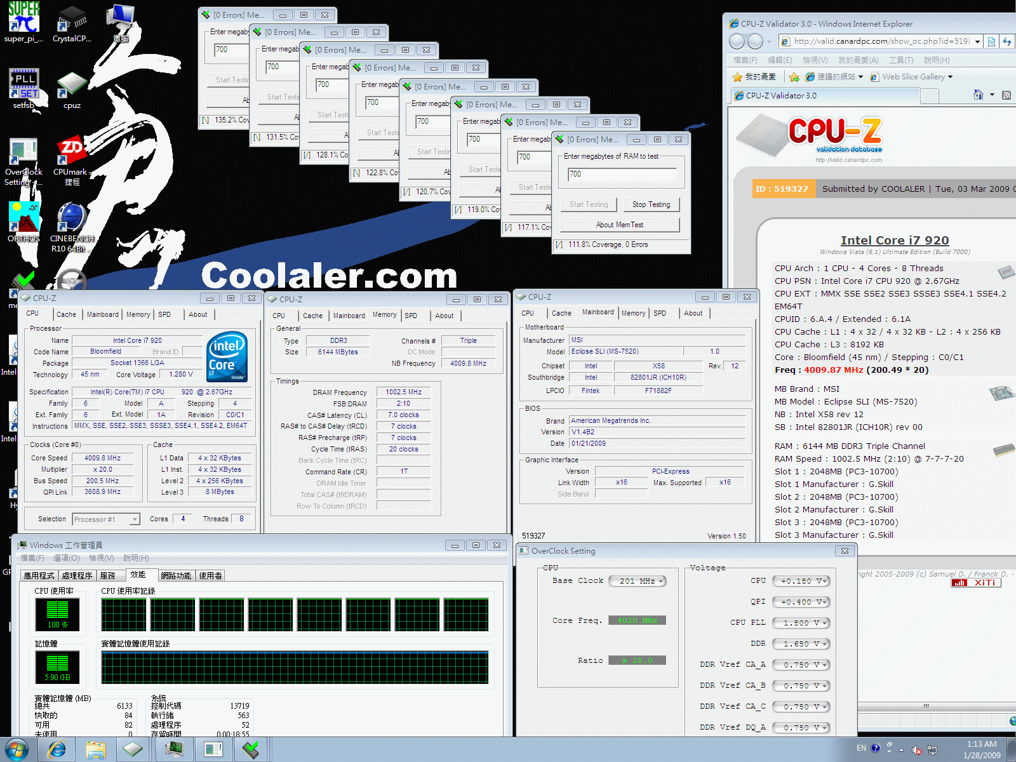Click the volume icon in system tray

(x=917, y=749)
